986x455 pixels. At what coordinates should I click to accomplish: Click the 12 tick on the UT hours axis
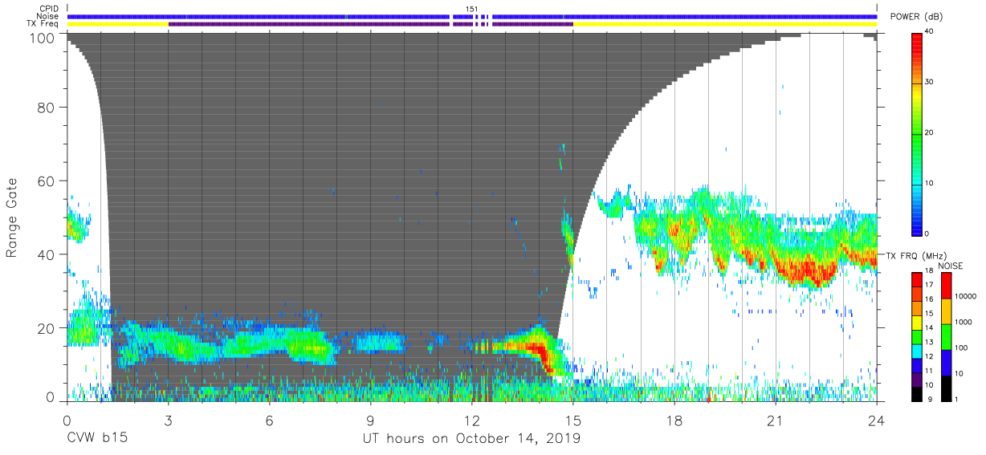pos(472,420)
